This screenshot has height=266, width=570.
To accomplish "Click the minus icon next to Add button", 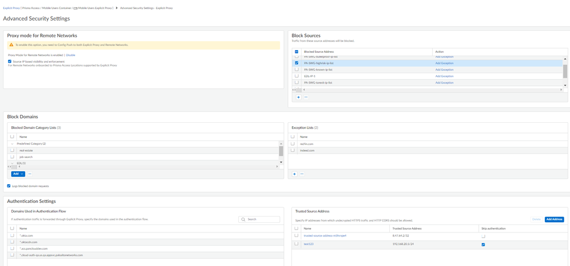I will 30,174.
